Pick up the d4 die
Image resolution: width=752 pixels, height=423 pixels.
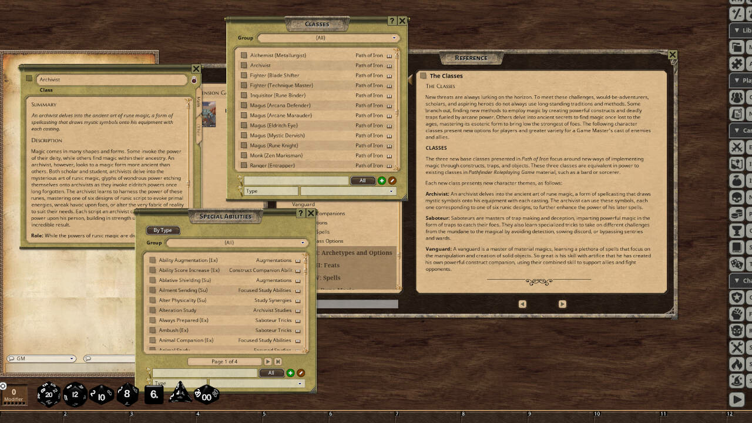(179, 395)
